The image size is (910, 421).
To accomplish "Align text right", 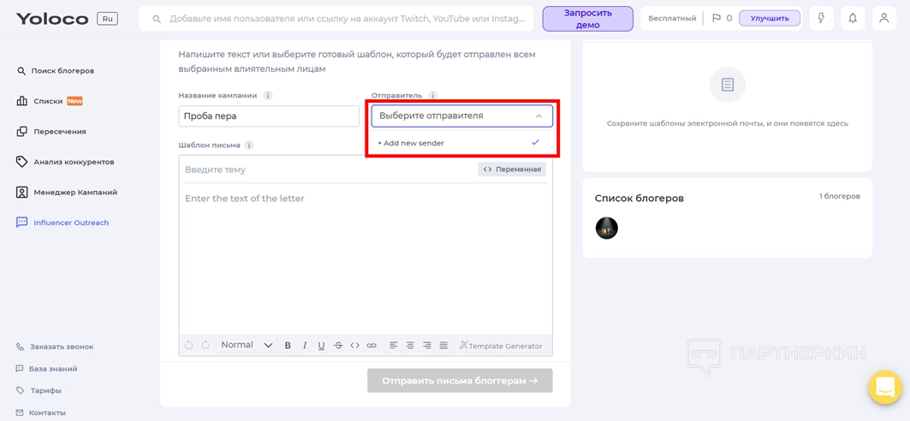I will 427,346.
